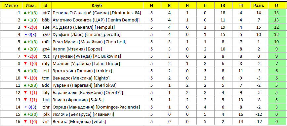
Task: Click blue arrow icon in Охрид row
Action: (x=26, y=107)
